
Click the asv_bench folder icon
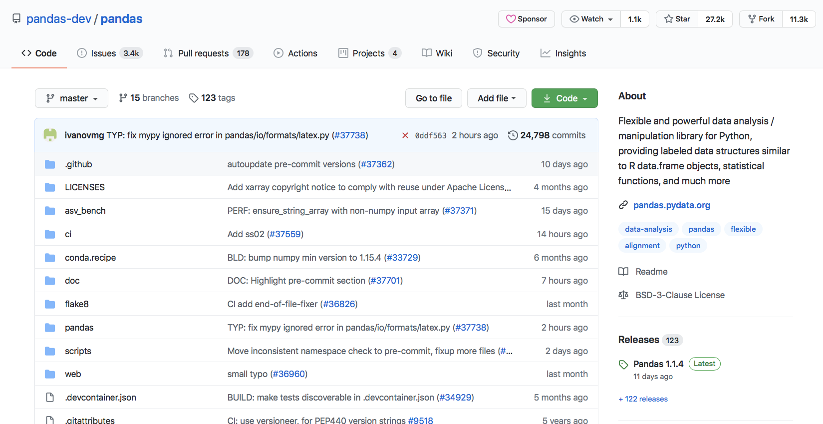click(x=50, y=211)
